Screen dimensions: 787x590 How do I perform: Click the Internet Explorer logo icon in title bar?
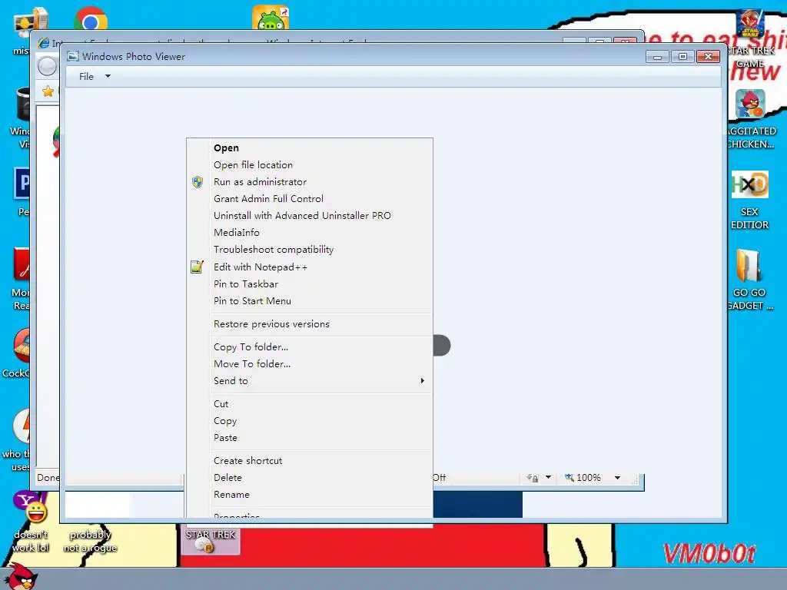(44, 43)
